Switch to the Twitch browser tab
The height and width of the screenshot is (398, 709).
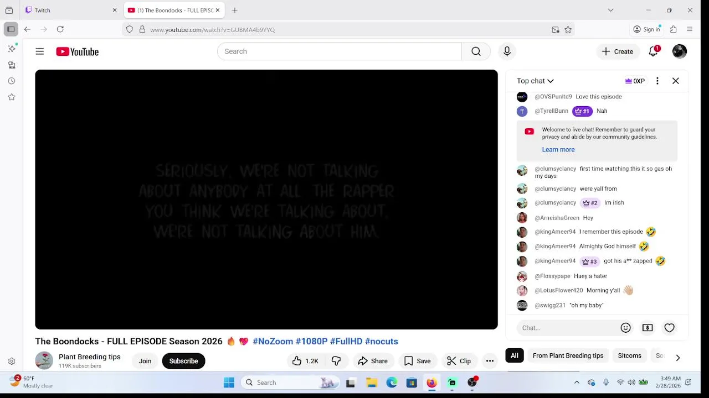(x=66, y=10)
